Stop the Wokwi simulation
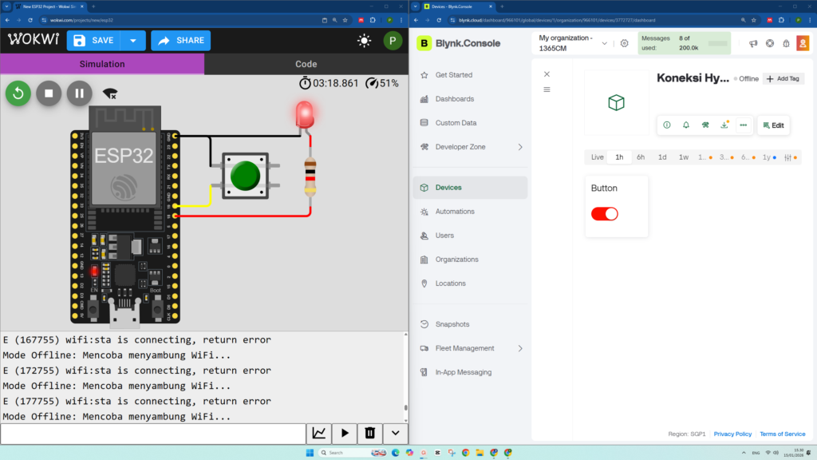This screenshot has height=460, width=817. pyautogui.click(x=49, y=93)
